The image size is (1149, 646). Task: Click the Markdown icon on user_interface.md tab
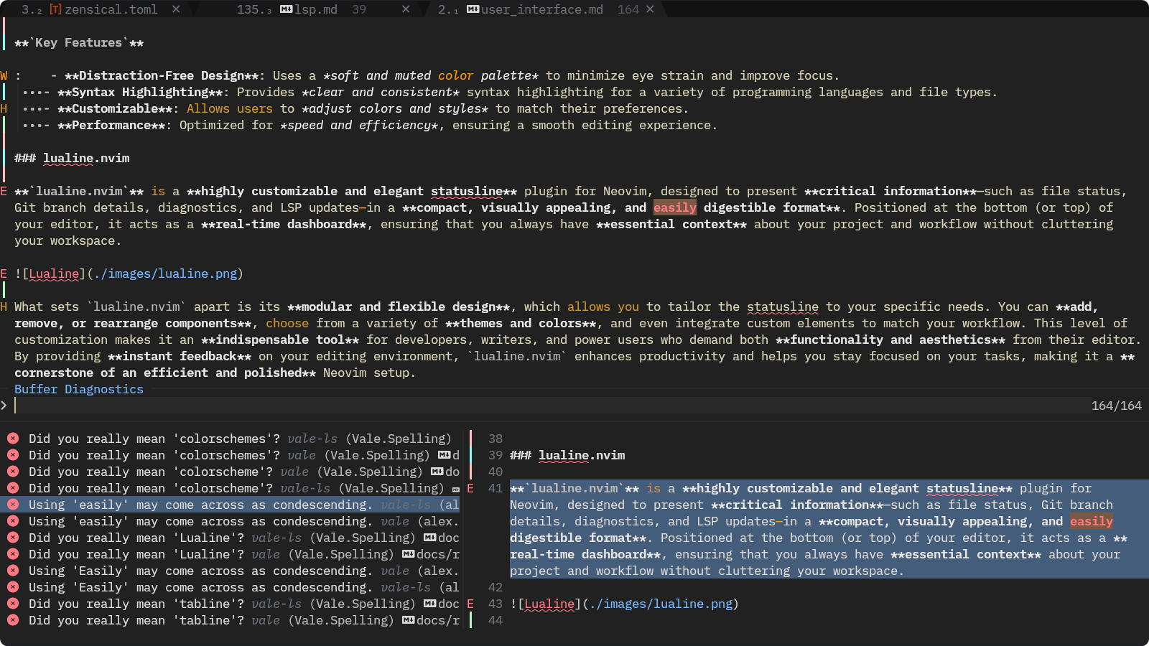pyautogui.click(x=473, y=9)
